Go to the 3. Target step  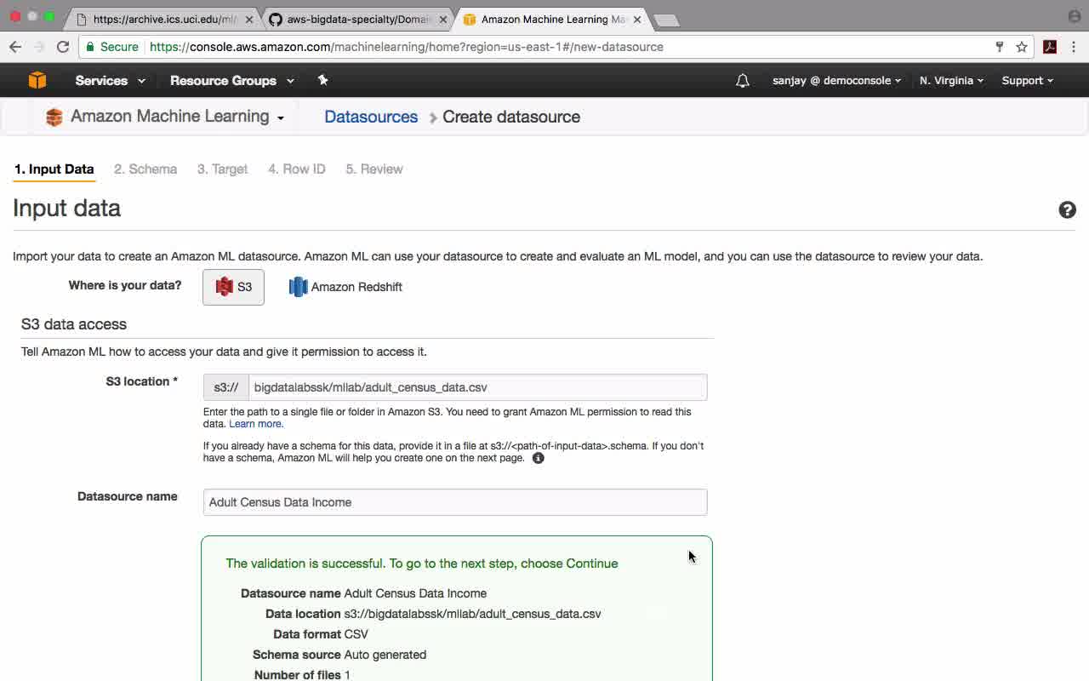[222, 169]
